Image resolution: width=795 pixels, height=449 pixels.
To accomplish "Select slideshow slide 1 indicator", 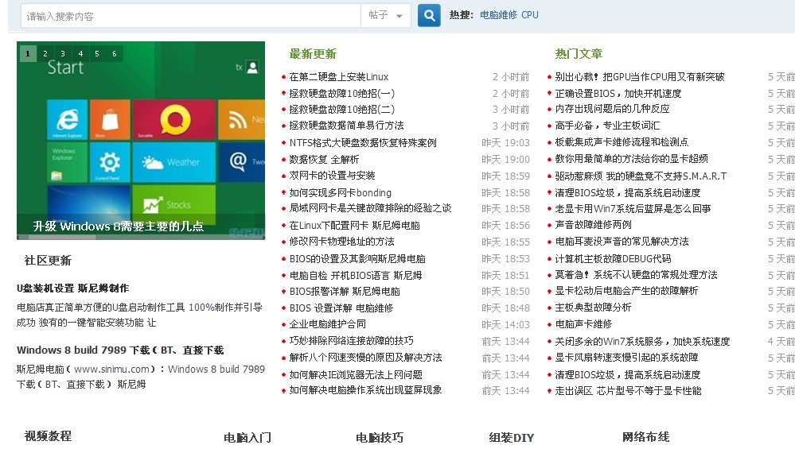I will 28,54.
